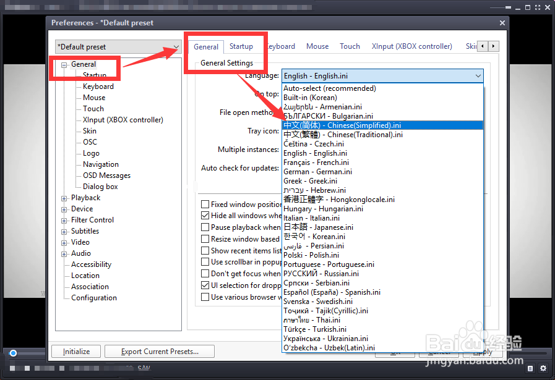Open the playlist icon beside gear

[530, 368]
